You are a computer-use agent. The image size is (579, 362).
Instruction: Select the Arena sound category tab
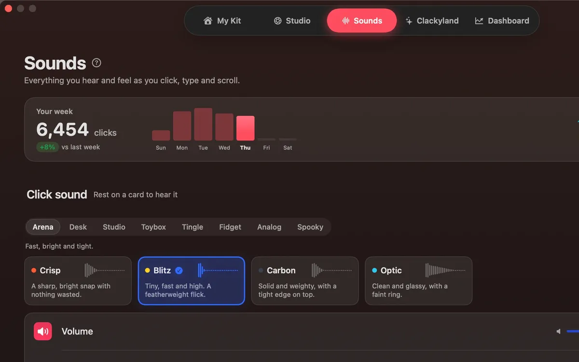[43, 227]
